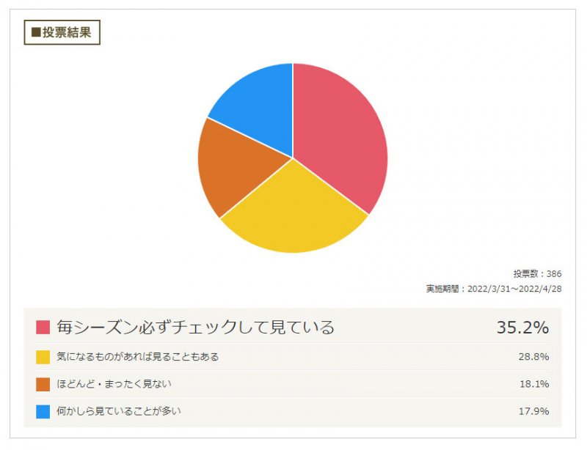The width and height of the screenshot is (587, 450).
Task: Click the 35.2% percentage value
Action: (522, 328)
